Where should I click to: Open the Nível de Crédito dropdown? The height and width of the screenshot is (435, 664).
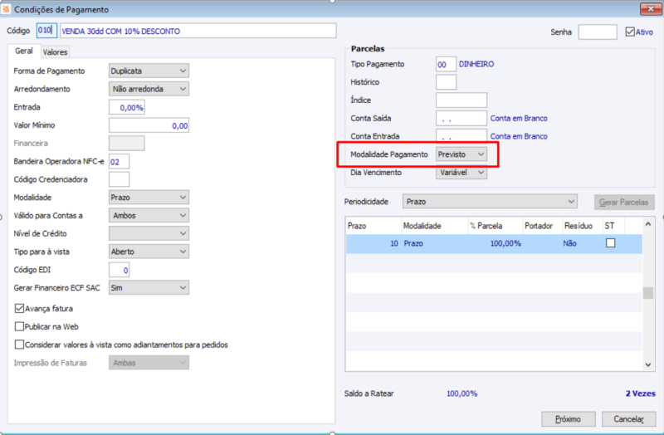point(149,233)
